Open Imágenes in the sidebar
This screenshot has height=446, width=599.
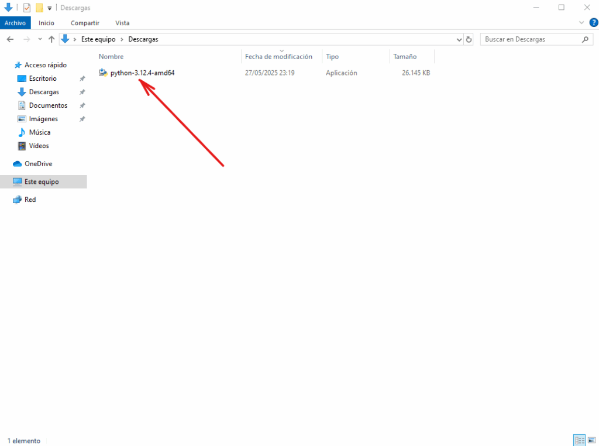click(x=43, y=119)
